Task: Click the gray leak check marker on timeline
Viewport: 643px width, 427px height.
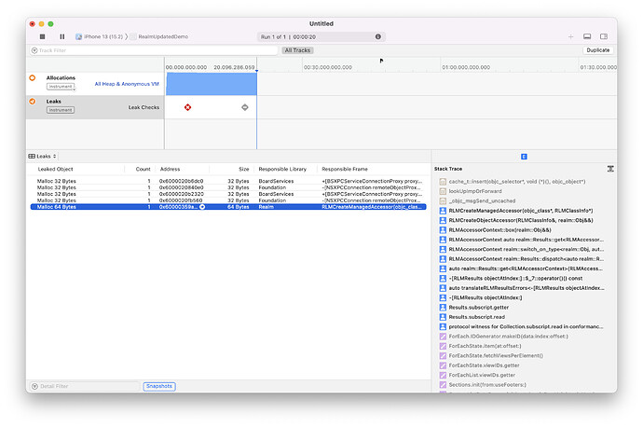Action: click(x=245, y=107)
